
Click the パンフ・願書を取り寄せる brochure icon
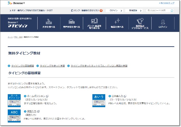(x=94, y=21)
